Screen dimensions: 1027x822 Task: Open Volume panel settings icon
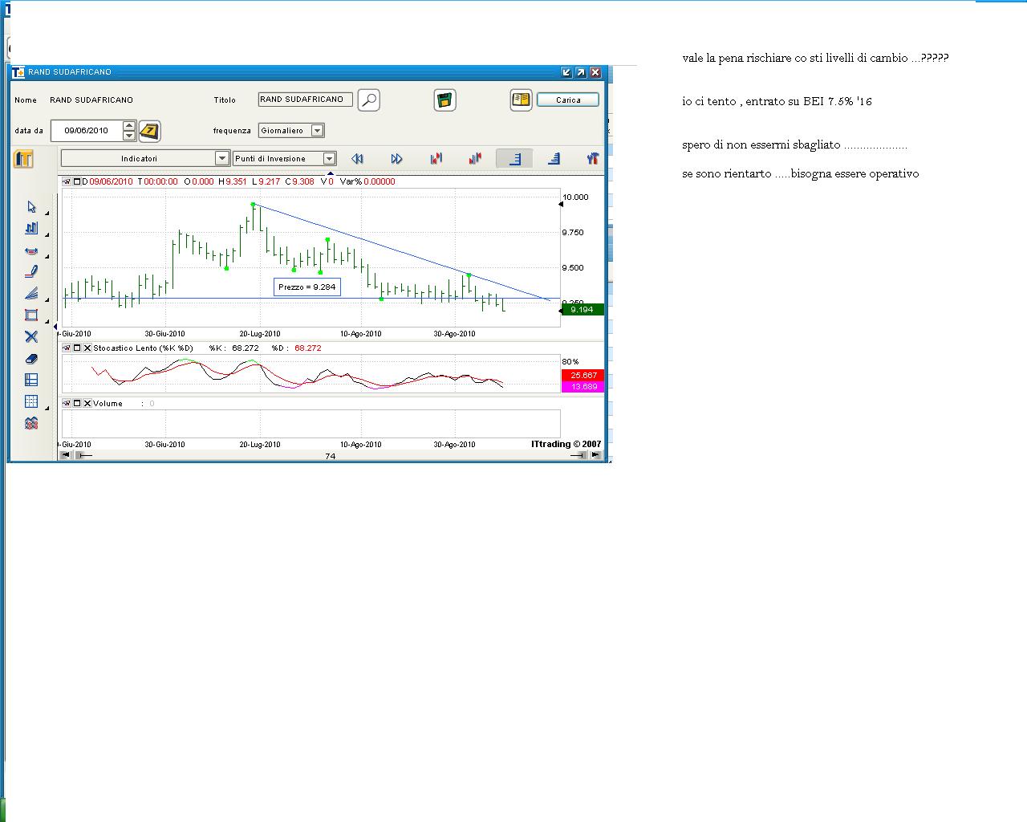[x=67, y=403]
